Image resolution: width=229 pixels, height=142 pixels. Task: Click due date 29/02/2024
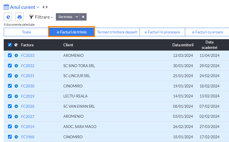[209, 66]
